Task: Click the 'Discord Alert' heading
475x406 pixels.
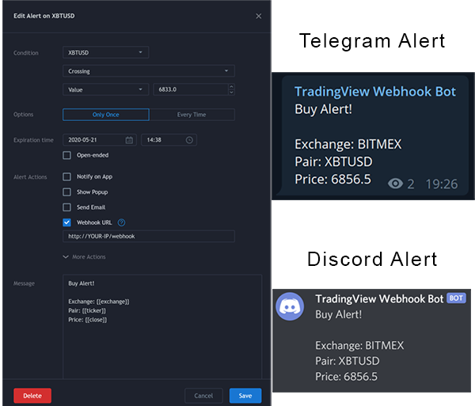Action: click(372, 259)
